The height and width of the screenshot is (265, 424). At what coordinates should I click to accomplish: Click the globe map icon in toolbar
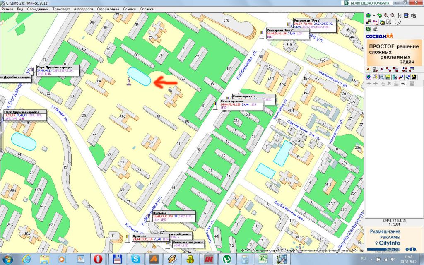point(368,15)
